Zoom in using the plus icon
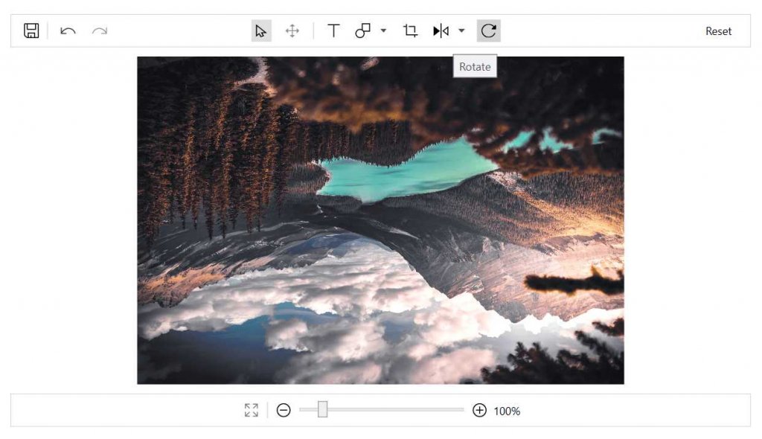 (480, 410)
